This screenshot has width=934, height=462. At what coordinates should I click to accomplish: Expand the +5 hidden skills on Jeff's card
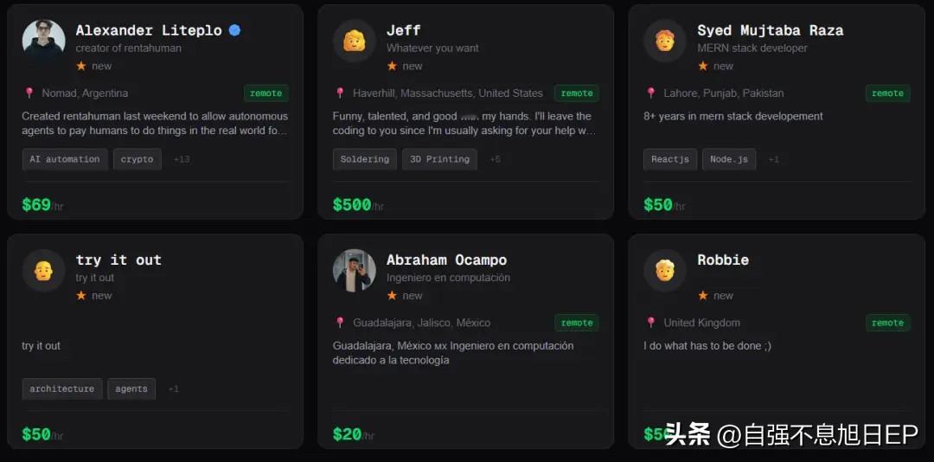point(495,159)
